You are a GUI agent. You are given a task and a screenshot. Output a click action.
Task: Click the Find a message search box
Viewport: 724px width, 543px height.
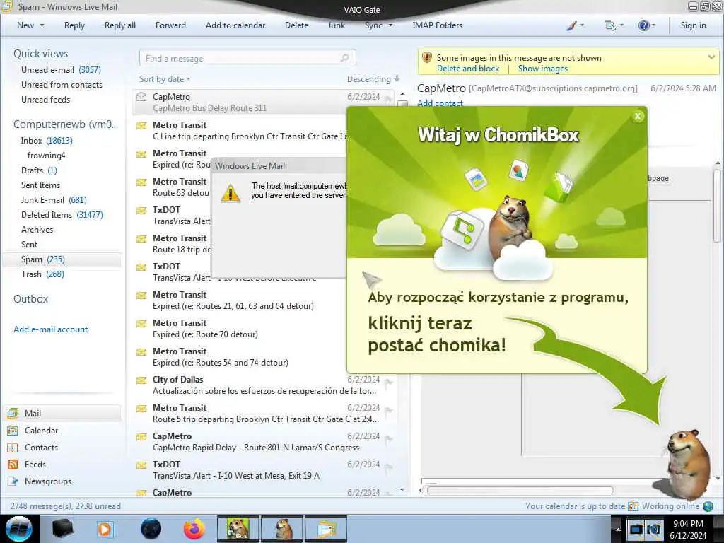coord(247,58)
